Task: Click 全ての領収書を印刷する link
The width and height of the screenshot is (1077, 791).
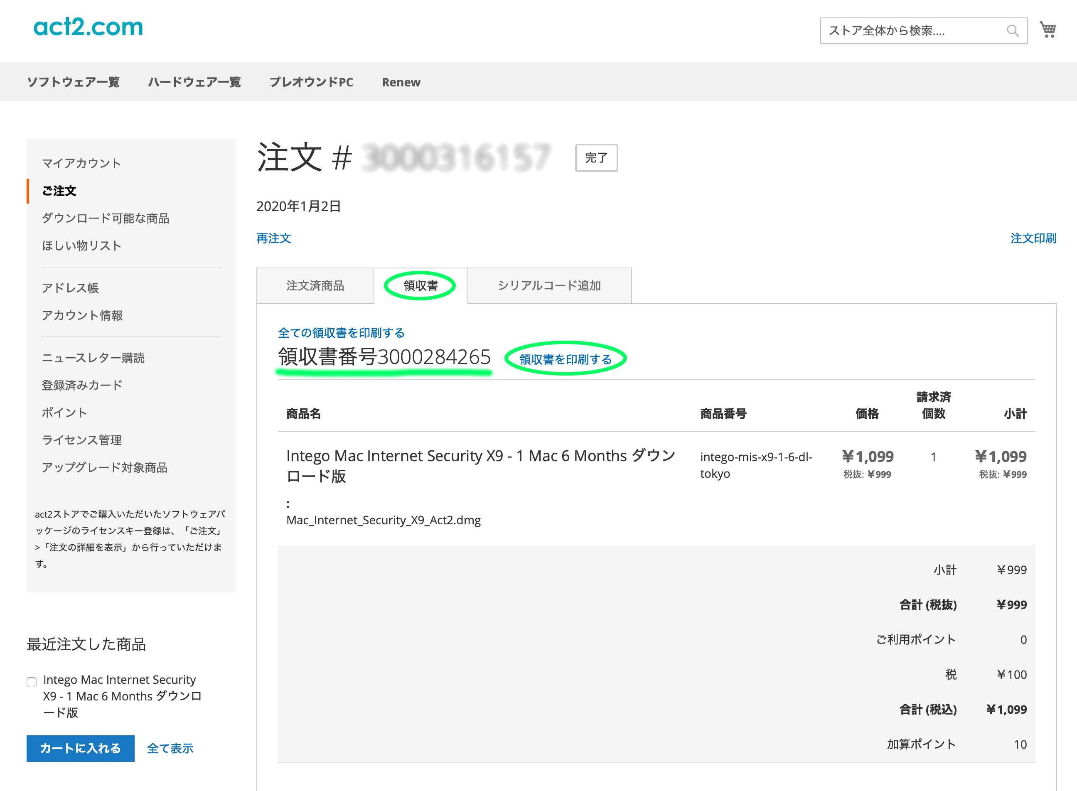Action: (x=342, y=333)
